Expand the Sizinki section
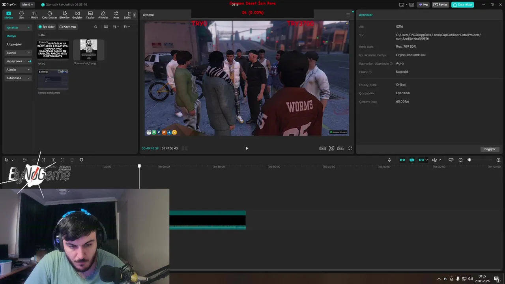The height and width of the screenshot is (284, 505). pyautogui.click(x=18, y=53)
